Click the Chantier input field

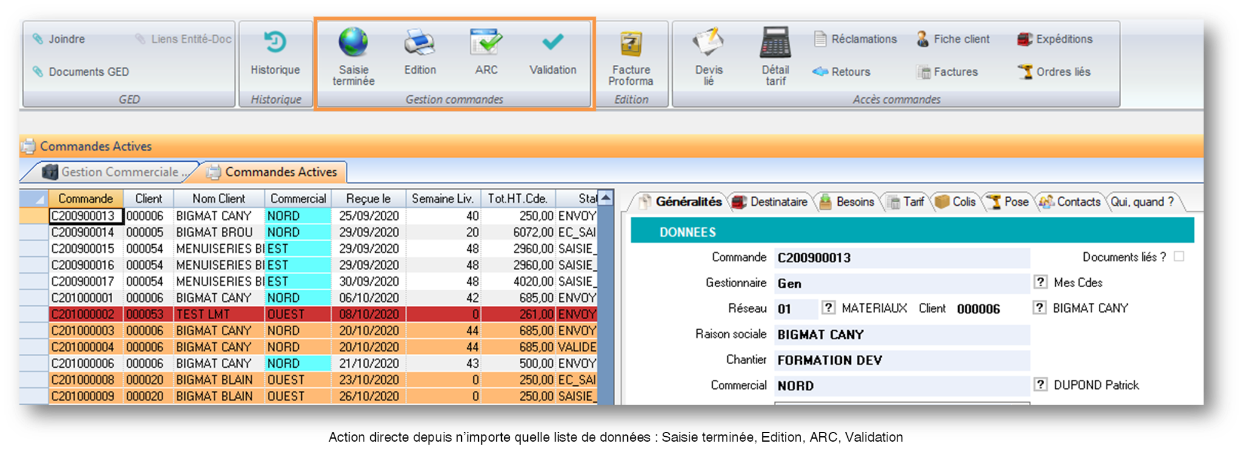coord(902,360)
